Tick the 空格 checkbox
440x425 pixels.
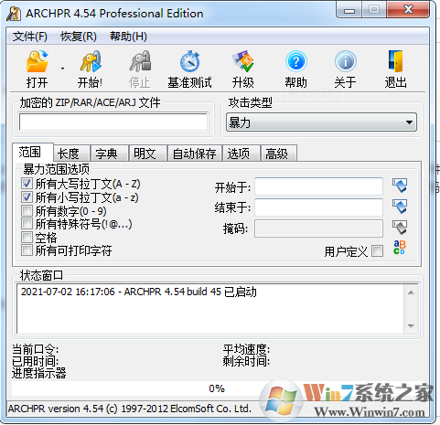[27, 237]
